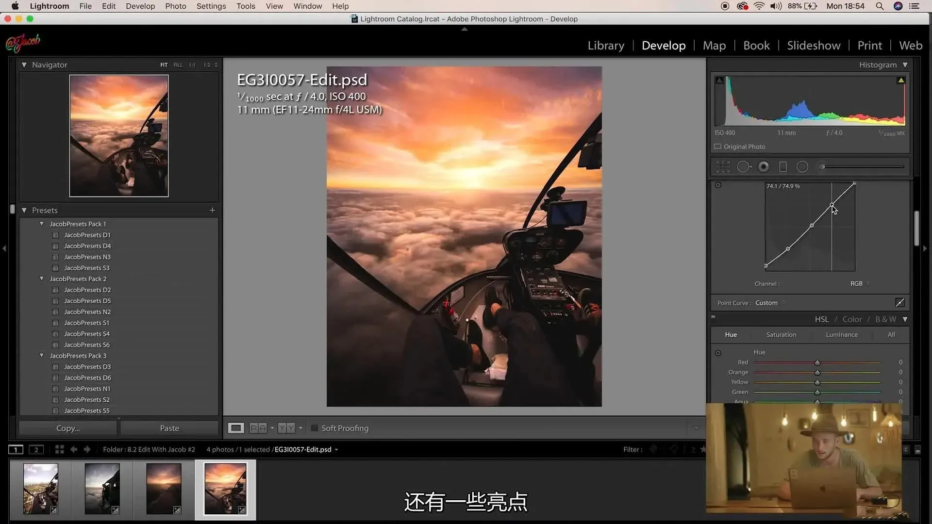Toggle the Original Photo checkbox
The image size is (932, 524).
pos(717,147)
